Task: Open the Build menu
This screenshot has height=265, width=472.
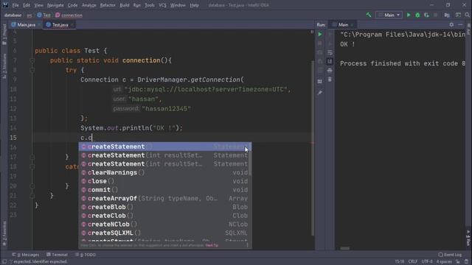Action: coord(125,5)
